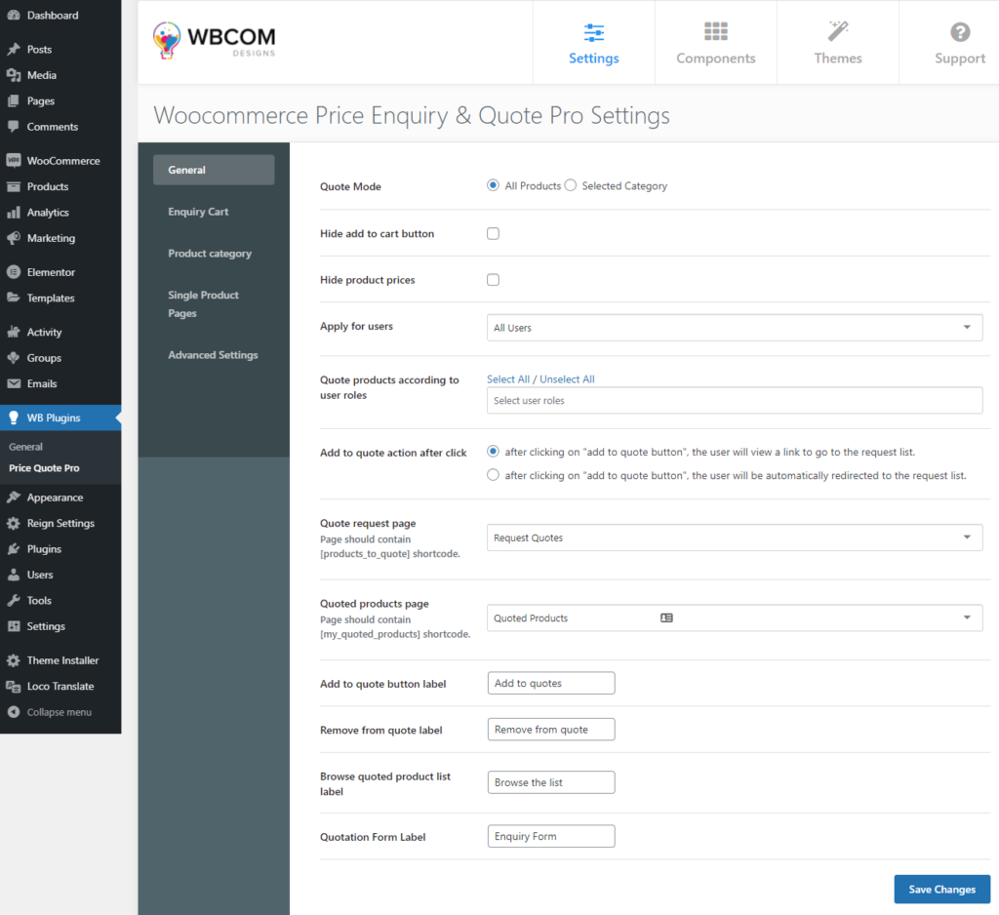Click the Unselect All link
This screenshot has width=999, height=915.
click(x=567, y=379)
